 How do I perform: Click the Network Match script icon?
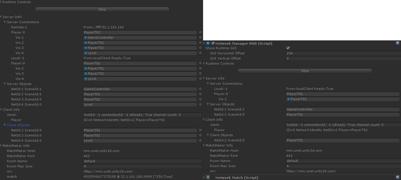point(208,177)
